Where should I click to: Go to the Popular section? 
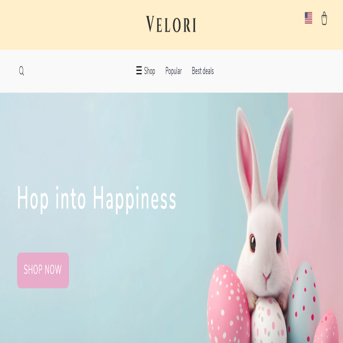click(x=174, y=71)
